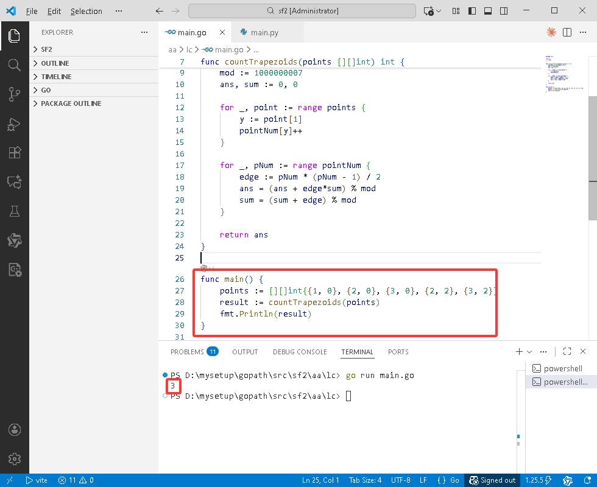Toggle Secondary Side Bar visibility
The height and width of the screenshot is (487, 597).
point(504,11)
